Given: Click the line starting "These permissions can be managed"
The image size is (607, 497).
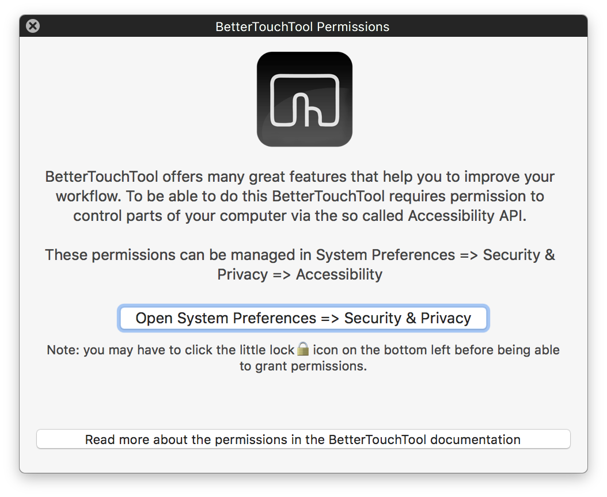Looking at the screenshot, I should click(300, 255).
